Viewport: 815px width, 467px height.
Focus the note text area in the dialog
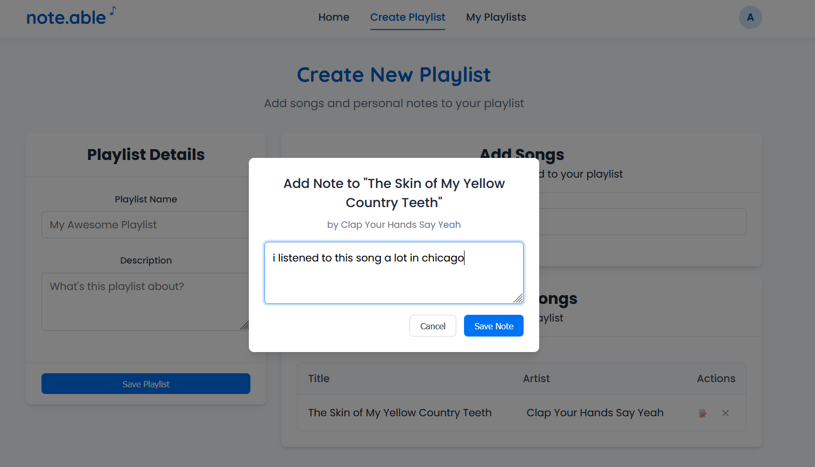(394, 273)
